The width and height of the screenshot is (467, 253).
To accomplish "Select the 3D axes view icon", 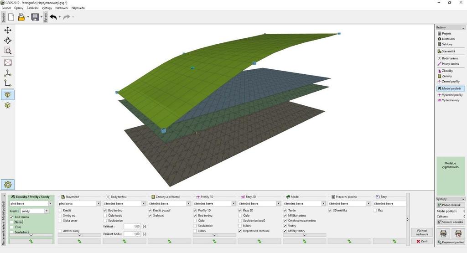I will click(x=8, y=73).
